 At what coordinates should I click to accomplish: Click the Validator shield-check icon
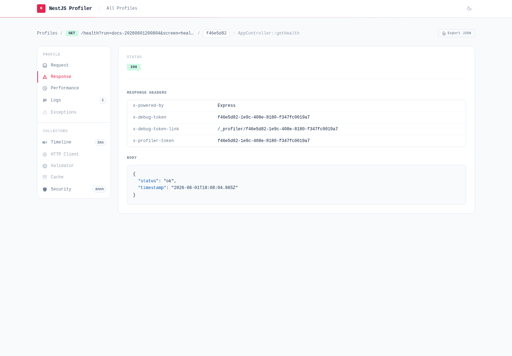point(45,166)
